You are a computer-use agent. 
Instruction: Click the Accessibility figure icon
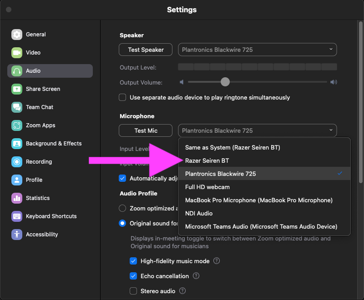point(17,235)
